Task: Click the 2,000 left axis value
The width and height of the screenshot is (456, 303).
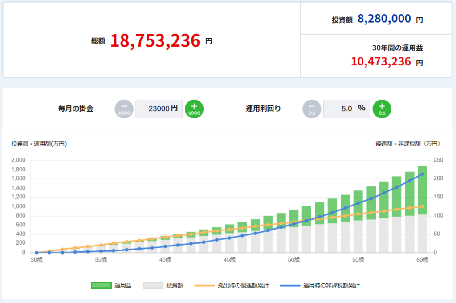Action: point(18,160)
